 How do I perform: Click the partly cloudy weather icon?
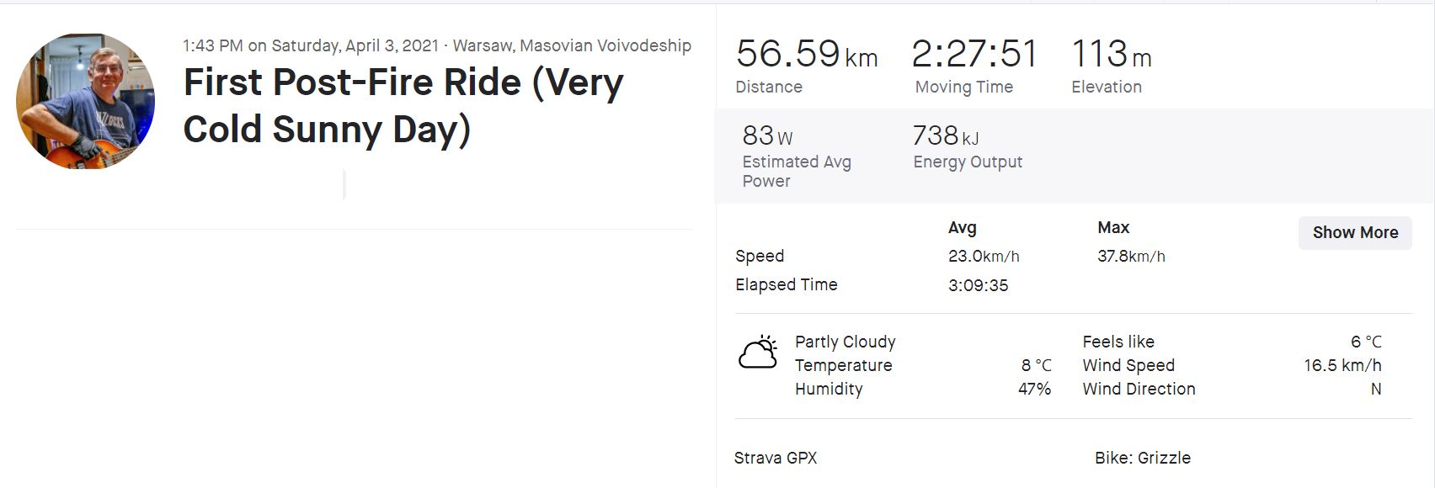pyautogui.click(x=758, y=353)
